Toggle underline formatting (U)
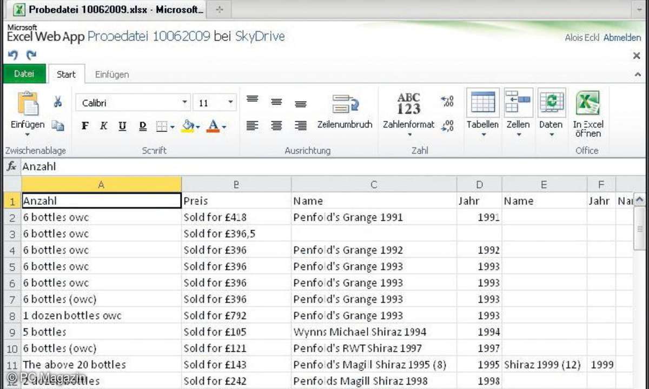The height and width of the screenshot is (389, 649). 122,126
